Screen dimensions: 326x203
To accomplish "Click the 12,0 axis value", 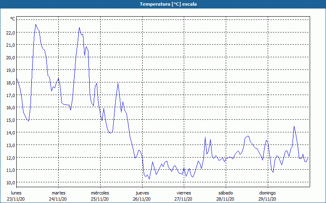I will (11, 158).
